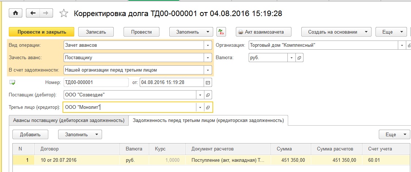Screen dimensions: 411x172
Task: Go to the home page icon
Action: point(16,13)
